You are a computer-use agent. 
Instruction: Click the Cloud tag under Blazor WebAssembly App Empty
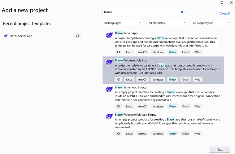point(185,134)
